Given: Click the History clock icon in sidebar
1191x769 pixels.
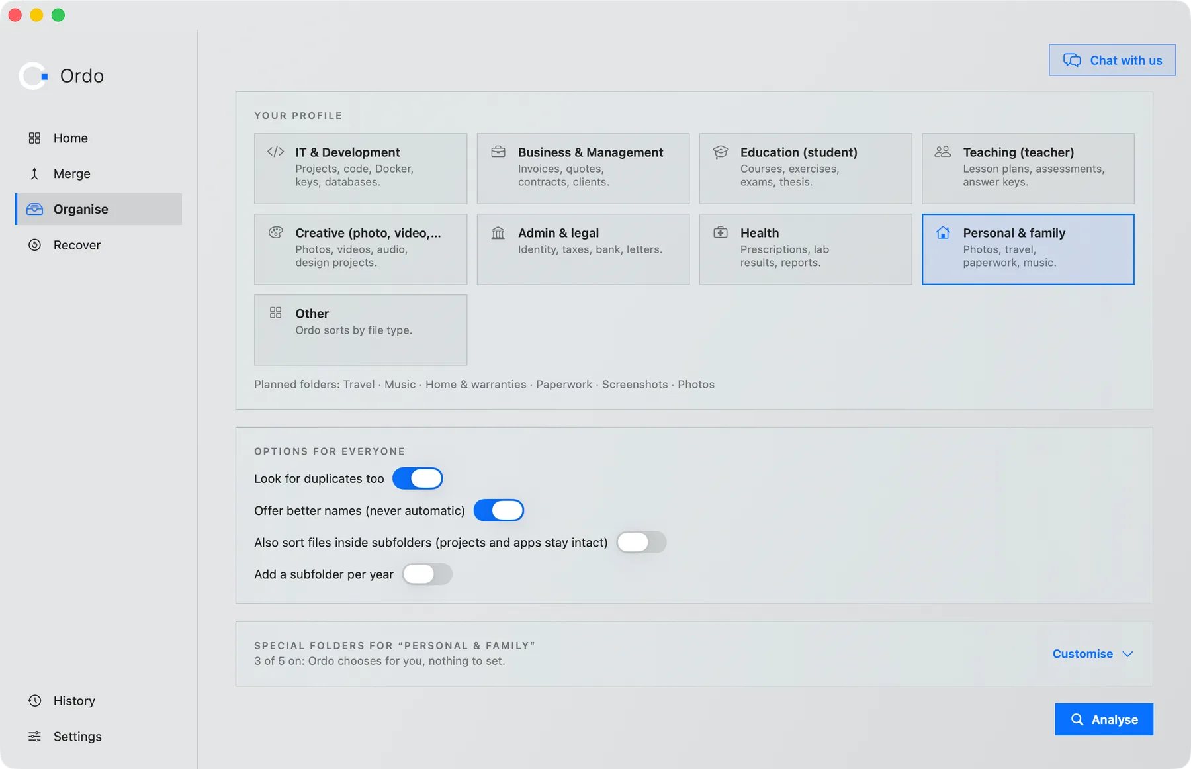Looking at the screenshot, I should (x=34, y=701).
